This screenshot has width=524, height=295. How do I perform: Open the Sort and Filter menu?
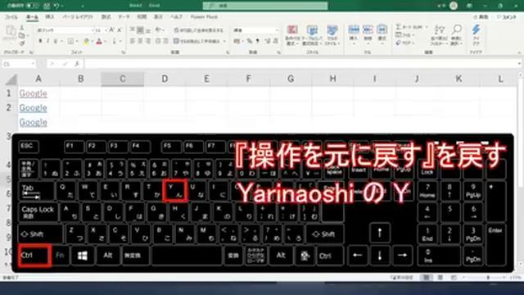click(x=440, y=34)
